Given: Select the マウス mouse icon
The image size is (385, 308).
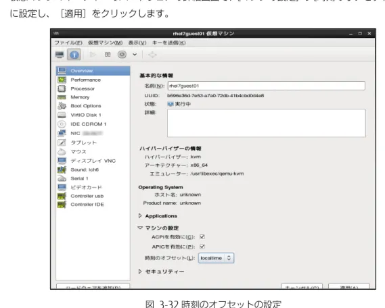Looking at the screenshot, I should click(62, 152).
